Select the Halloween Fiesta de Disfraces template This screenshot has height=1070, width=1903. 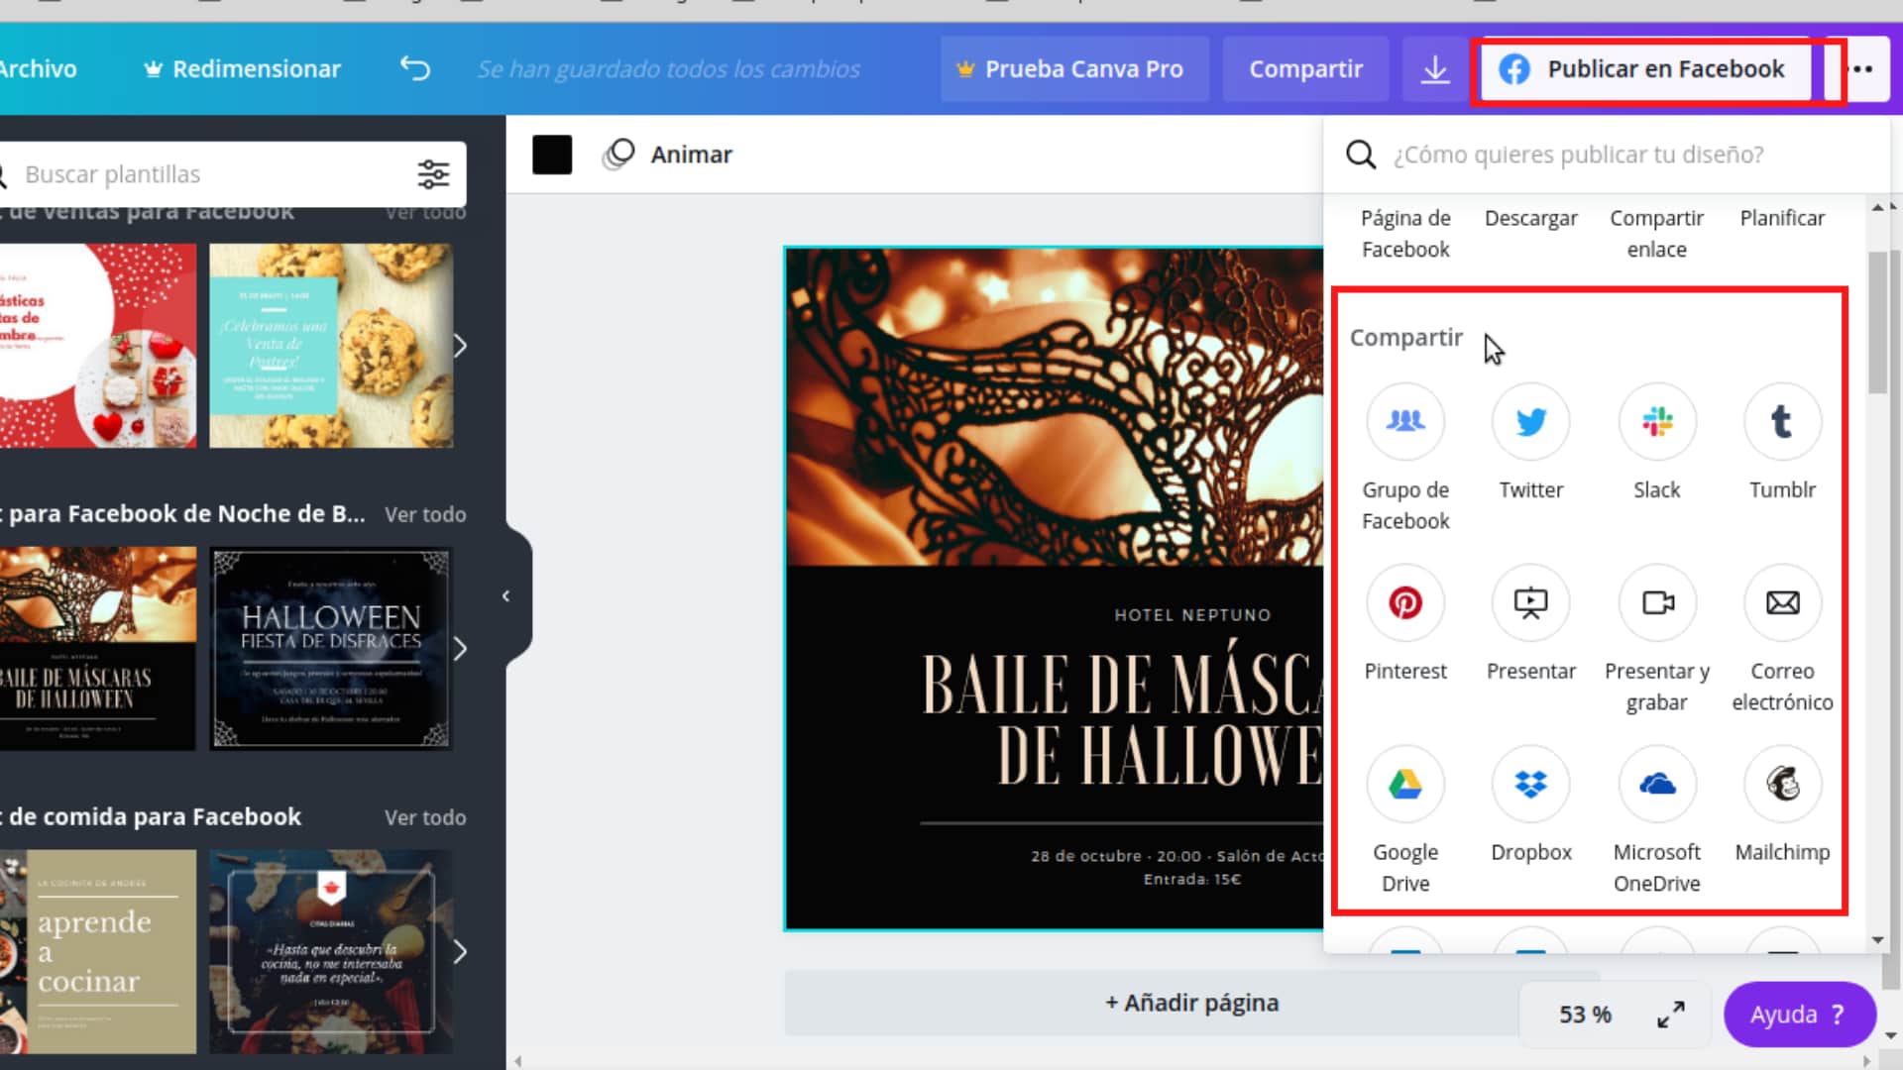[331, 649]
